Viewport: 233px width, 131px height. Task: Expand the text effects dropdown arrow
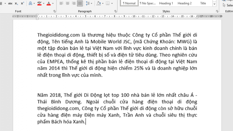tap(34, 3)
